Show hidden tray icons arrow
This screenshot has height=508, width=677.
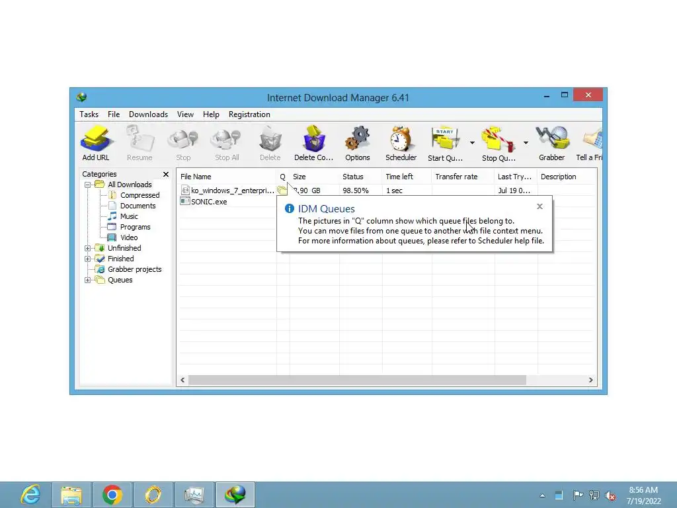542,495
